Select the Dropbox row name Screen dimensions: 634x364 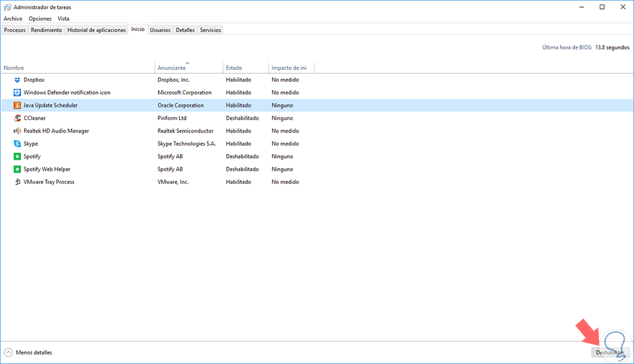point(34,80)
